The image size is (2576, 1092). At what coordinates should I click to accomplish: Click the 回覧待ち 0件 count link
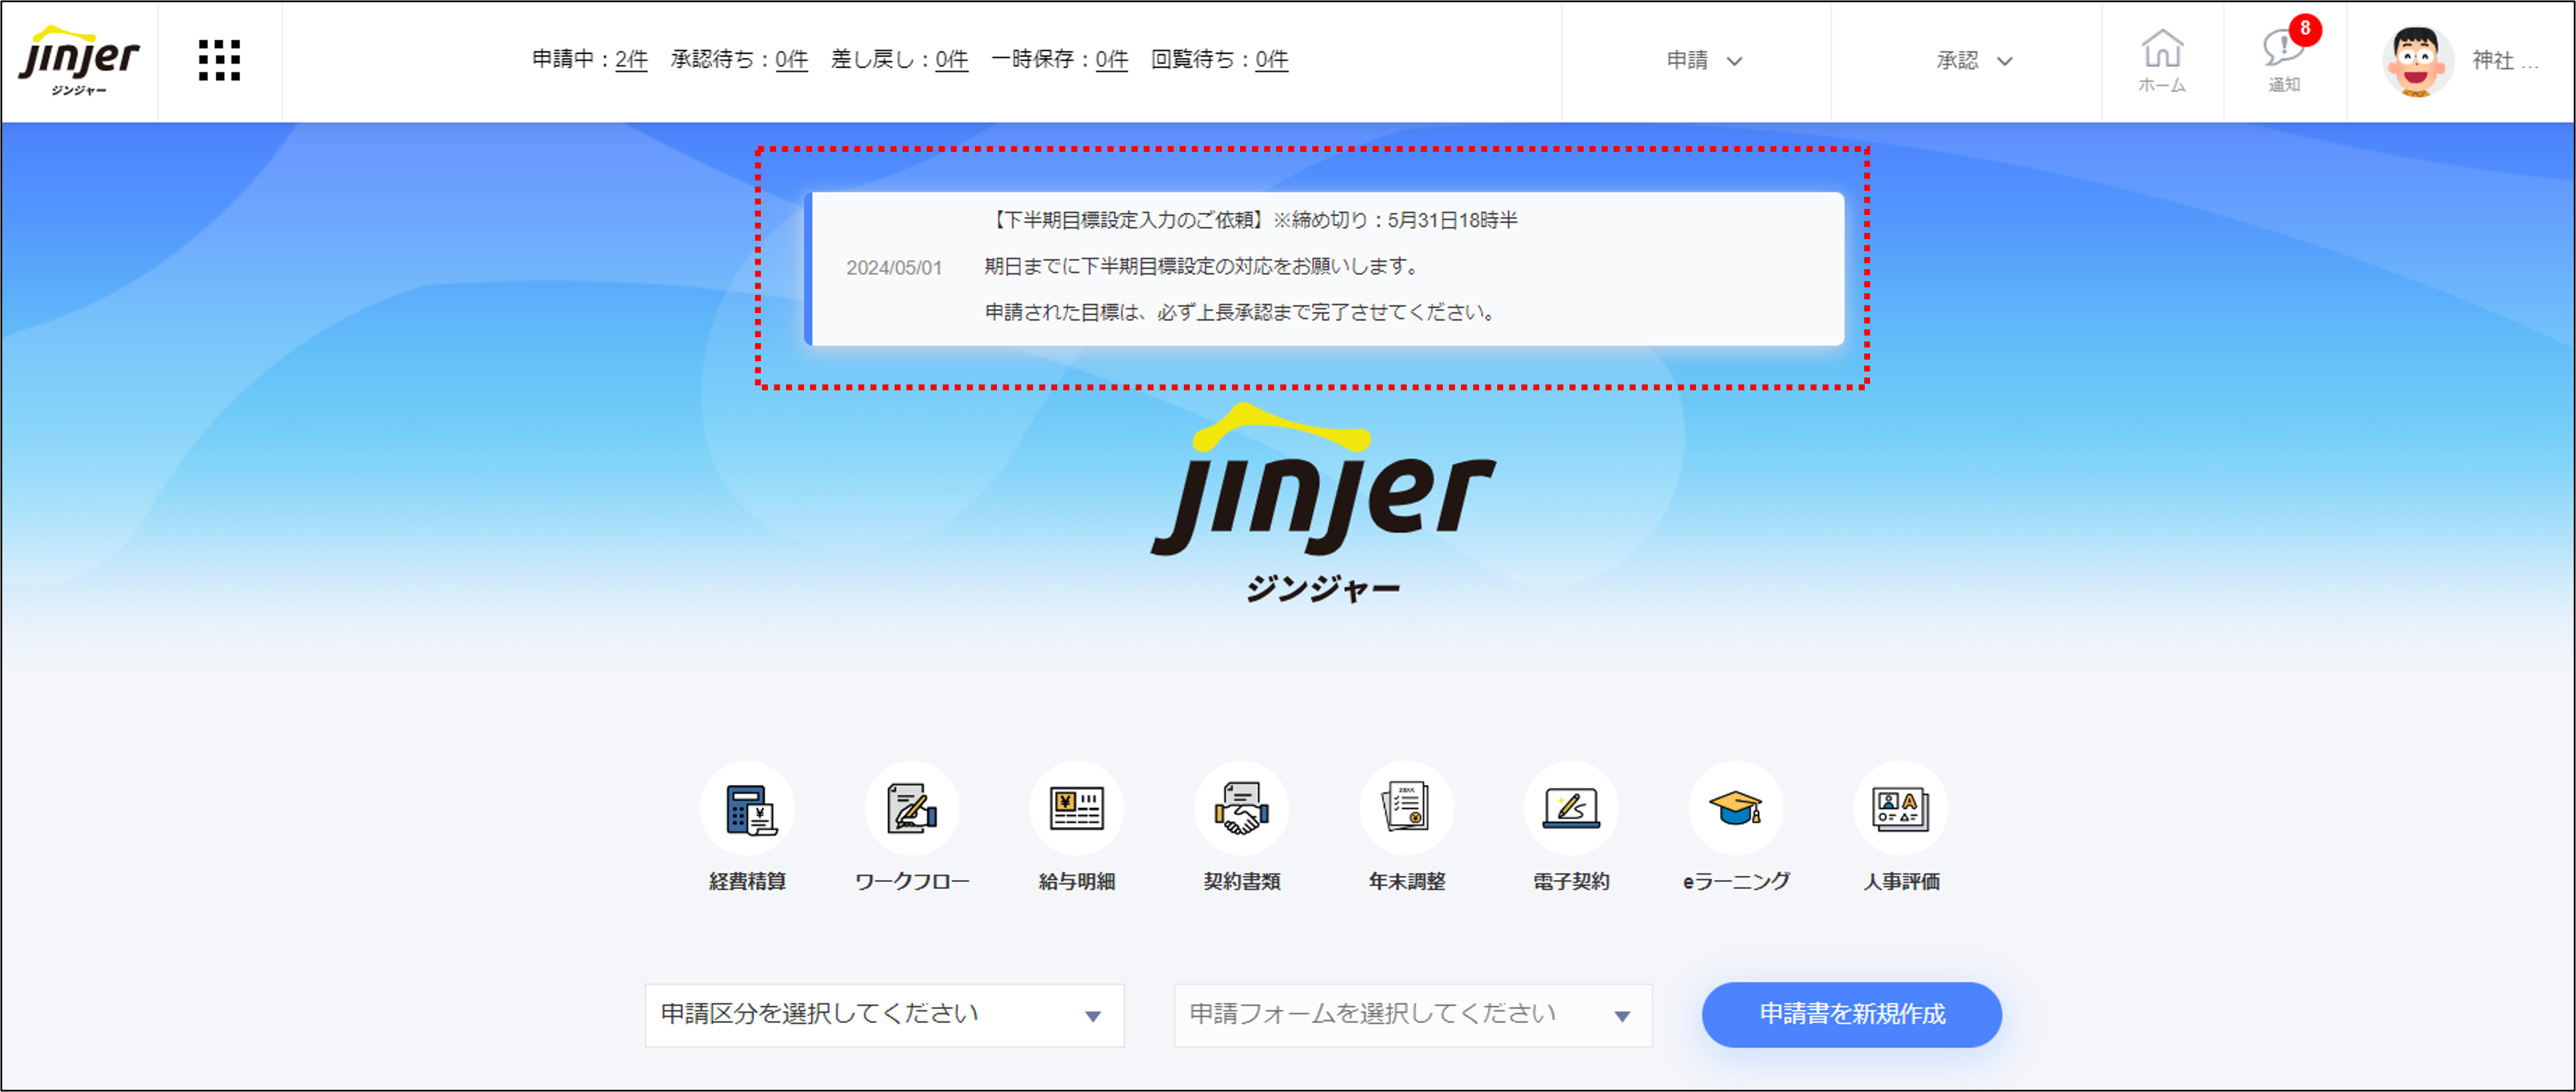coord(1271,60)
